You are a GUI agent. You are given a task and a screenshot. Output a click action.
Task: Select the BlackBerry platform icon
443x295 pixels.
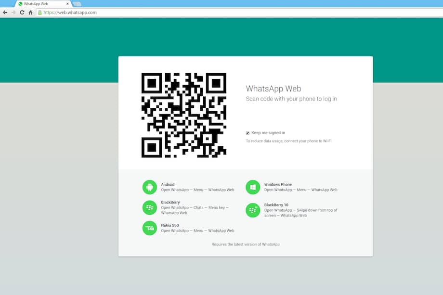150,207
